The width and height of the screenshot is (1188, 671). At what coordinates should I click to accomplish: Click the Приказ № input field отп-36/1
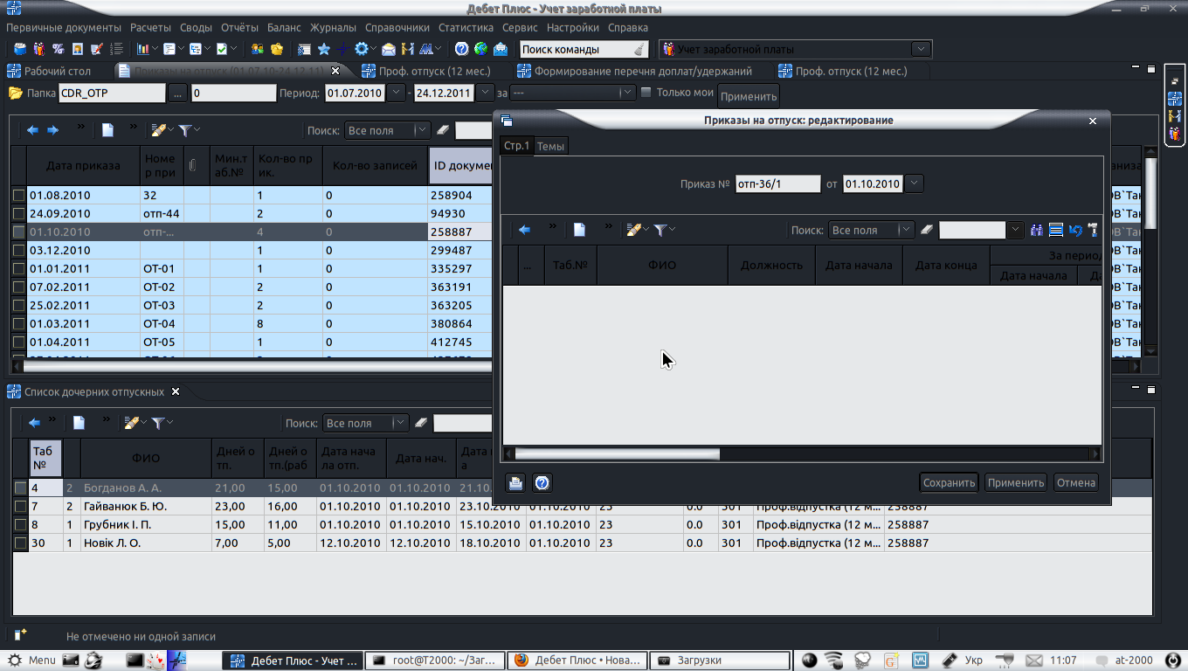[x=777, y=183]
